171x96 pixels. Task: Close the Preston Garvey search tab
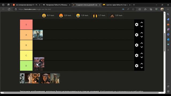[130, 5]
